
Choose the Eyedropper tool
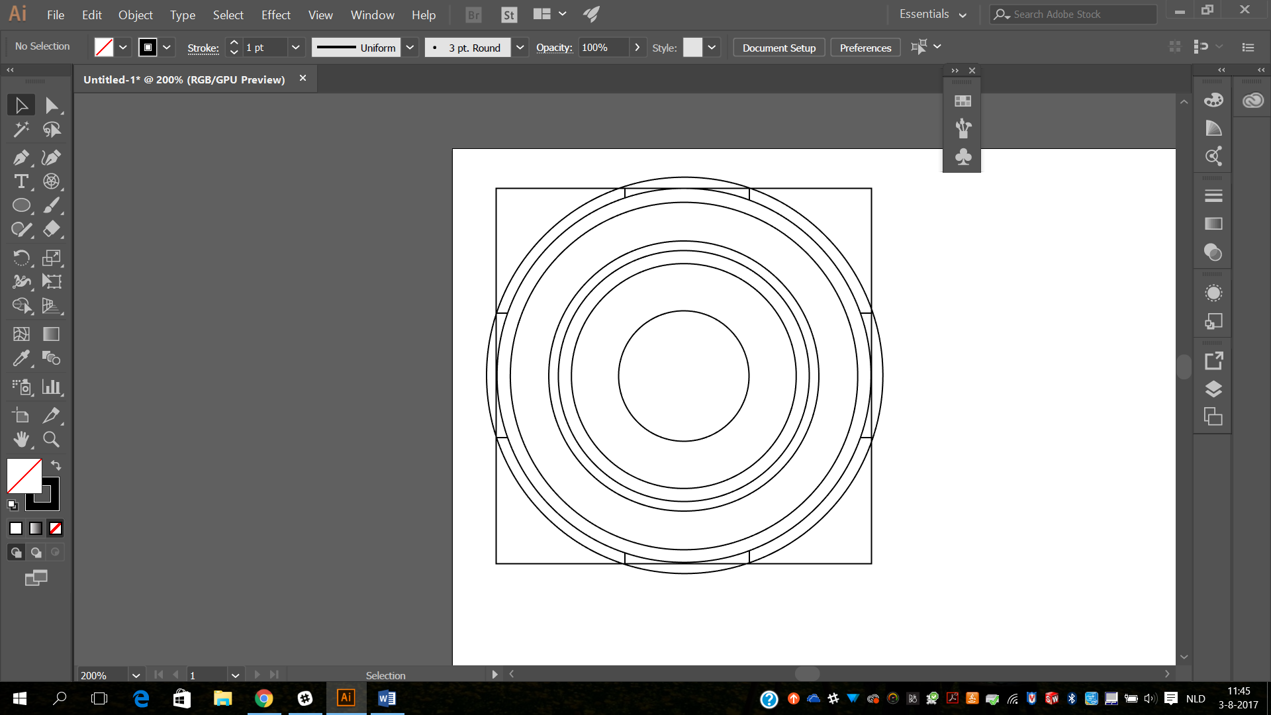point(21,358)
